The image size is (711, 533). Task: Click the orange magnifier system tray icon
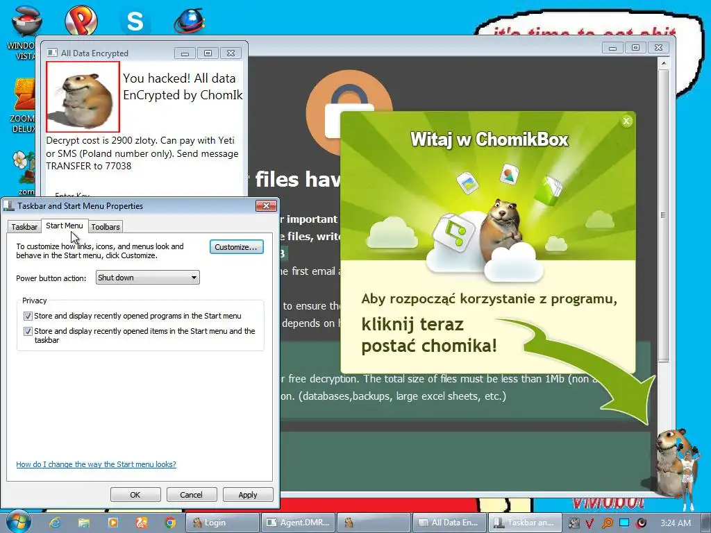pos(607,523)
